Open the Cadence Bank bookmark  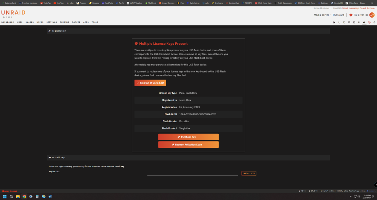point(9,3)
